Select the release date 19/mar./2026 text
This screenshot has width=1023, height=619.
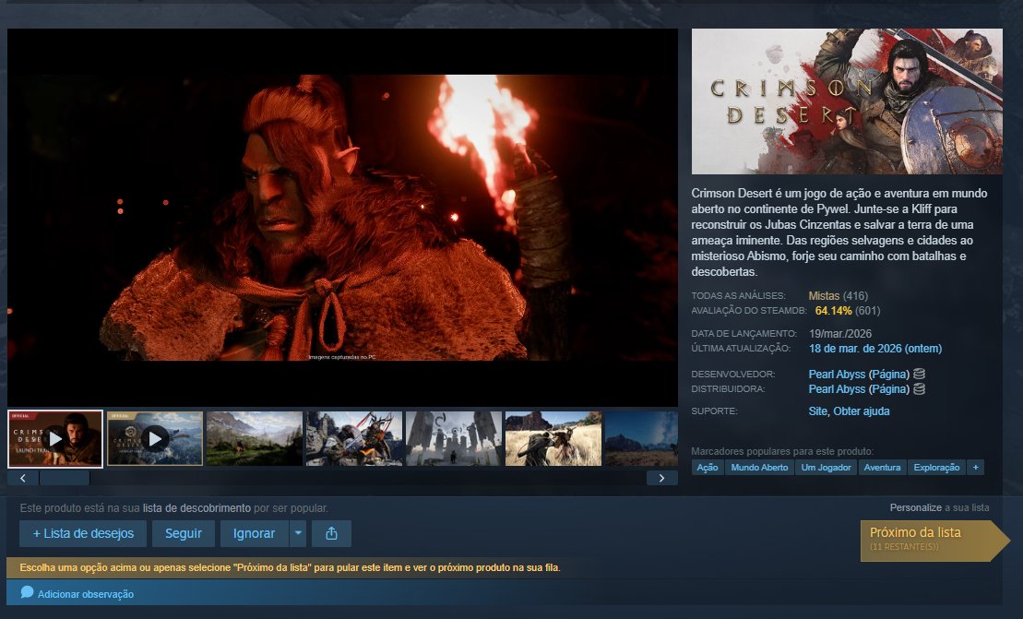coord(840,334)
